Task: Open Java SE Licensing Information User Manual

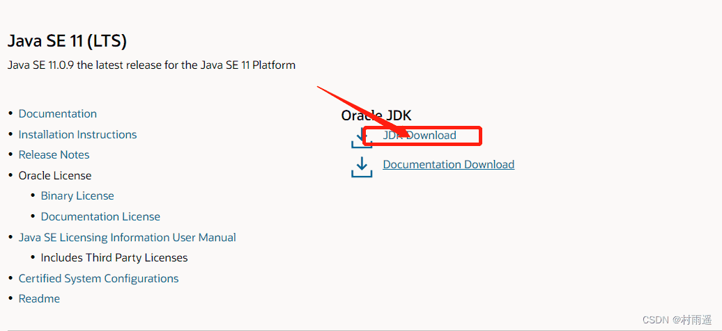Action: (x=127, y=238)
